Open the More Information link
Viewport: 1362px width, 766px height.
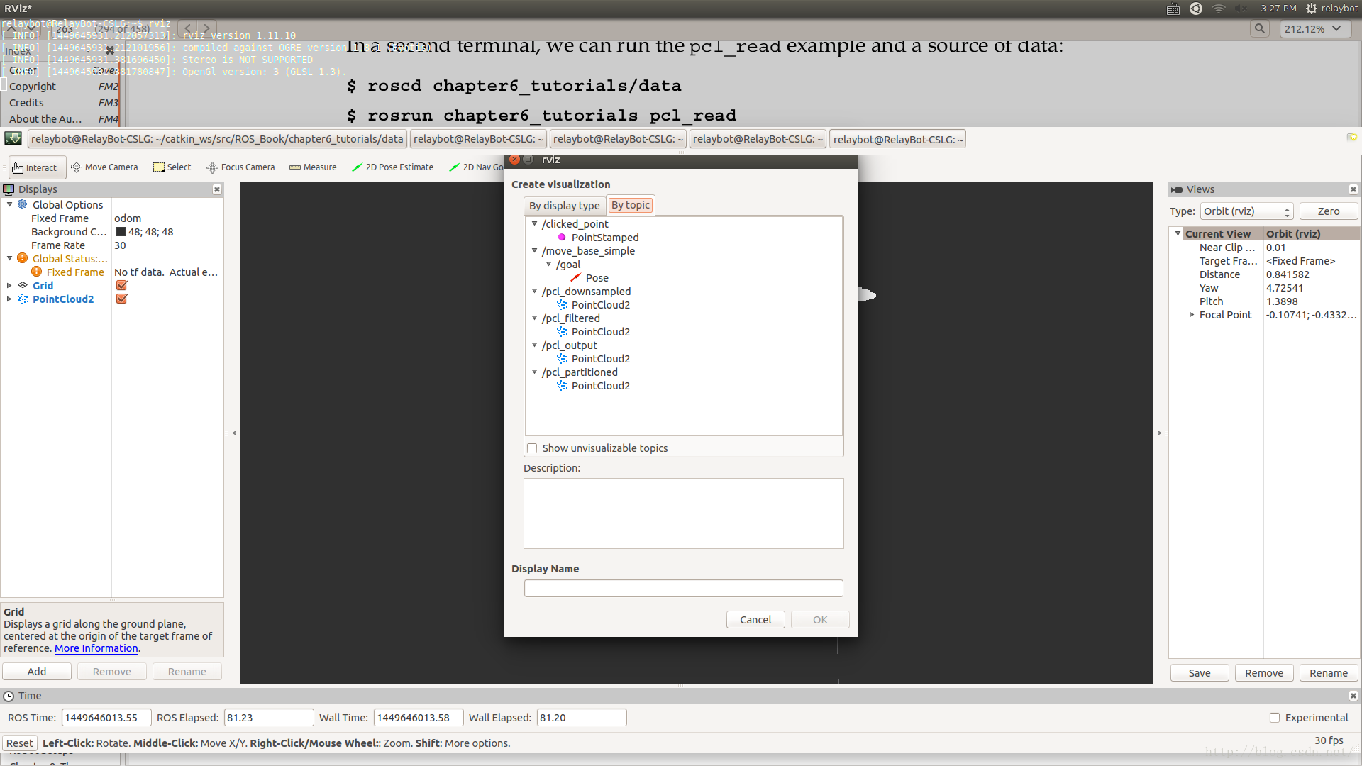[x=96, y=648]
